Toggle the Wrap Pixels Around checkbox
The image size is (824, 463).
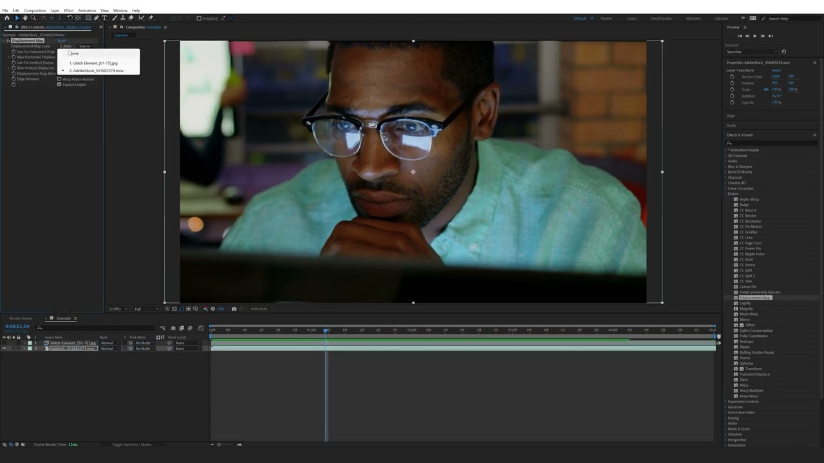click(x=59, y=79)
